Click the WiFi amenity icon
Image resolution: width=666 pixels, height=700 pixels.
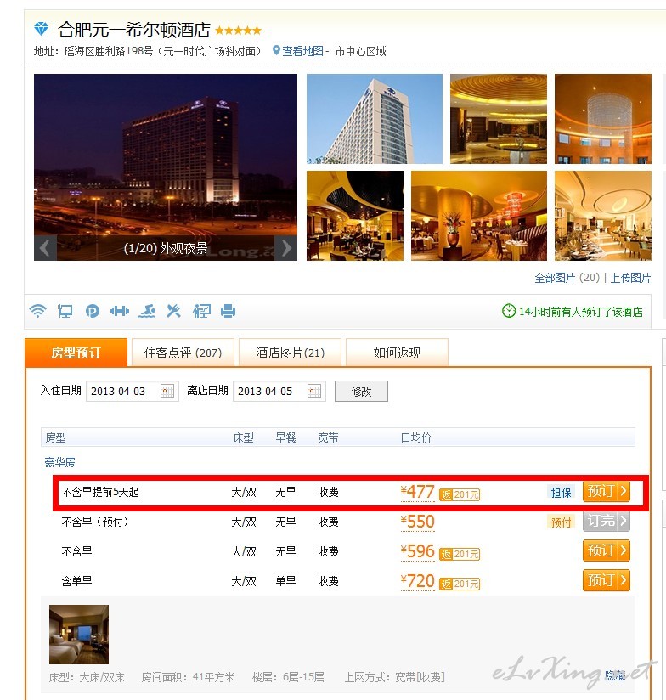[38, 311]
